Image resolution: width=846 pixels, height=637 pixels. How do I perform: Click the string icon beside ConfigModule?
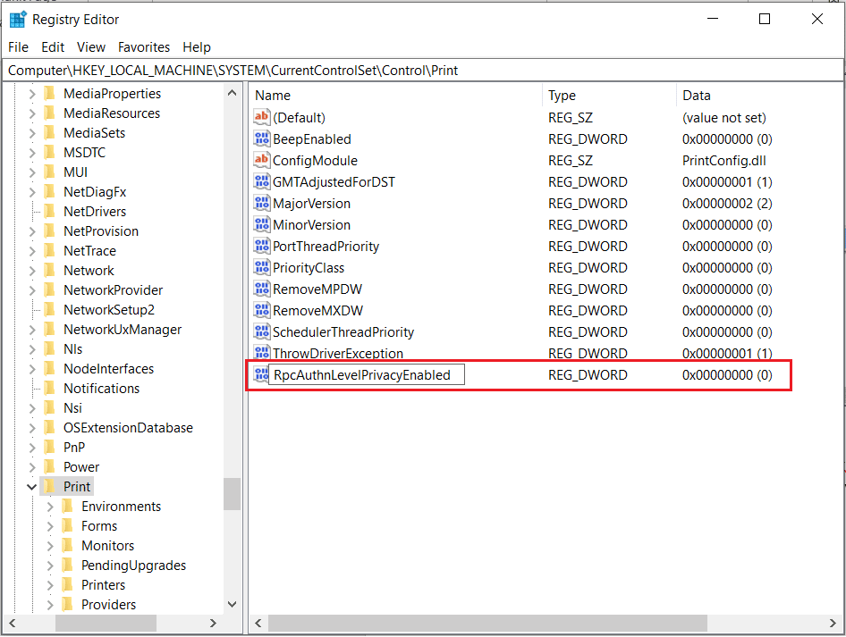(x=261, y=161)
